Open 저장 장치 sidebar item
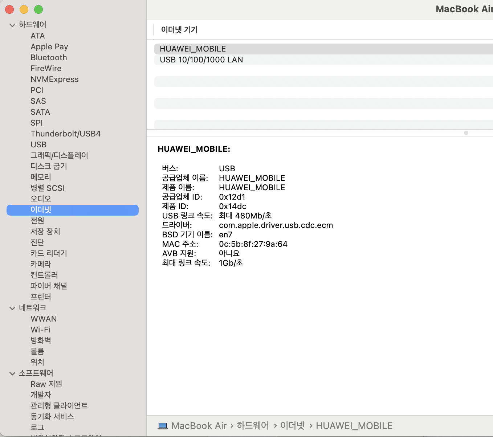Image resolution: width=493 pixels, height=437 pixels. (45, 232)
